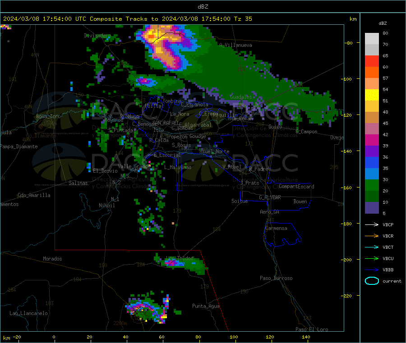Click the 'Punta_Agua' map label
Viewport: 406px width, 343px height.
coord(206,306)
